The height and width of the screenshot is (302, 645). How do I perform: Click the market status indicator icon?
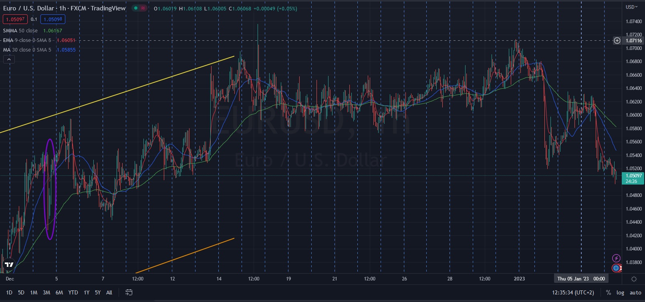pos(139,8)
